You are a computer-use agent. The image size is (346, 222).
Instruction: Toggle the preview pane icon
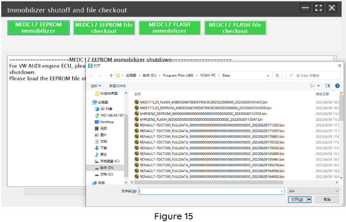[x=328, y=85]
